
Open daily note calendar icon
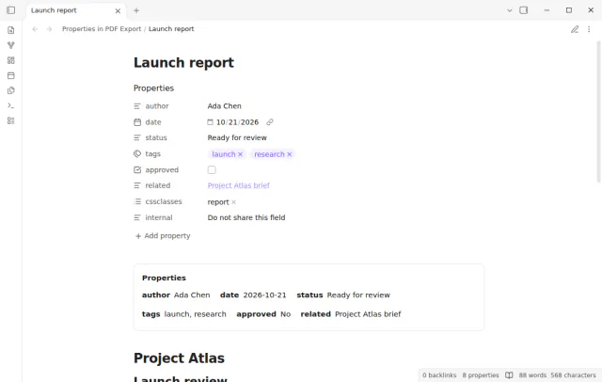coord(10,75)
